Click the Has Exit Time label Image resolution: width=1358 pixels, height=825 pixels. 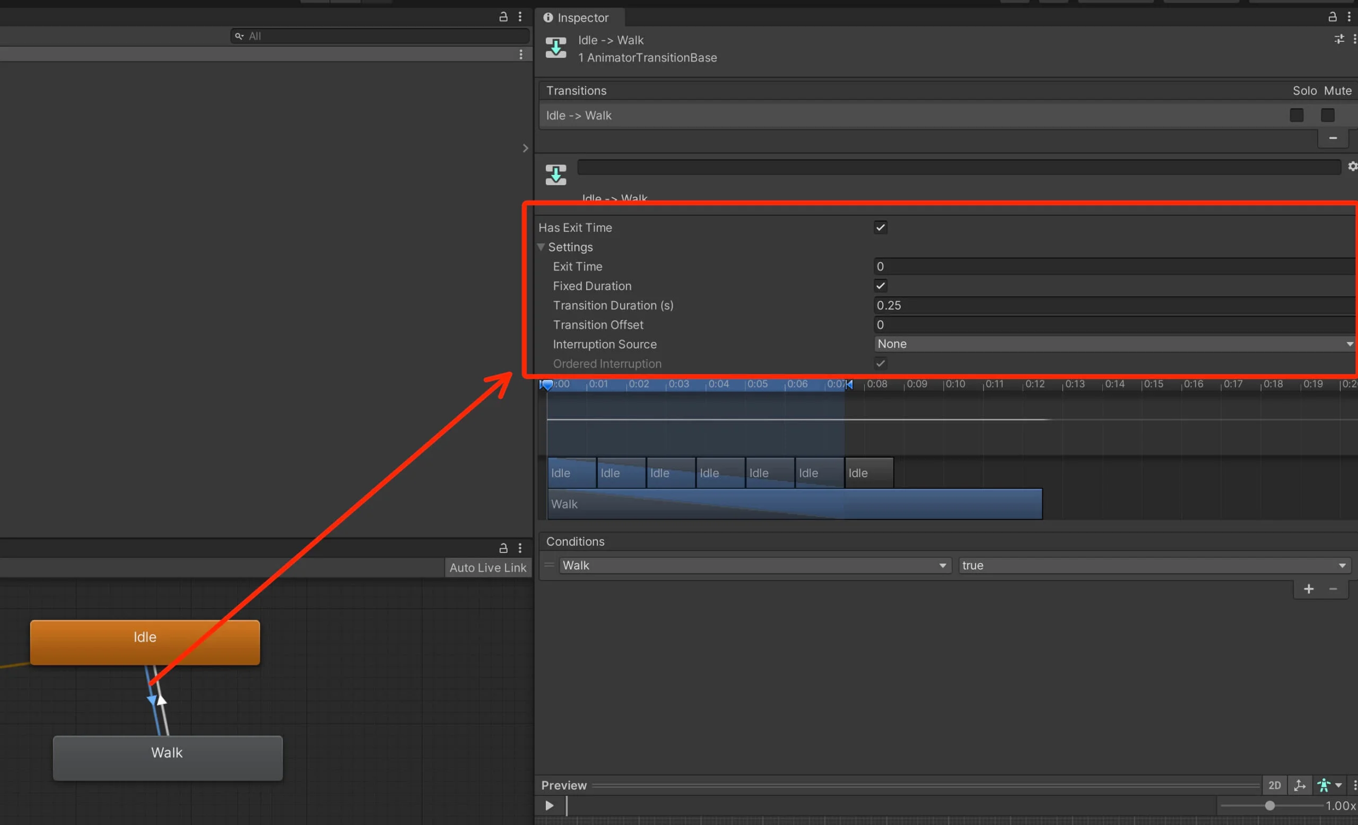(575, 227)
